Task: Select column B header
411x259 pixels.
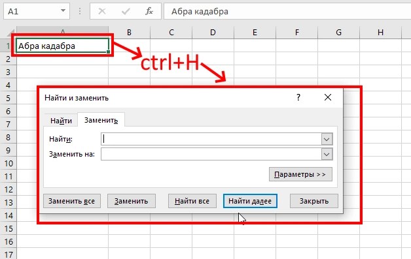Action: click(x=129, y=33)
